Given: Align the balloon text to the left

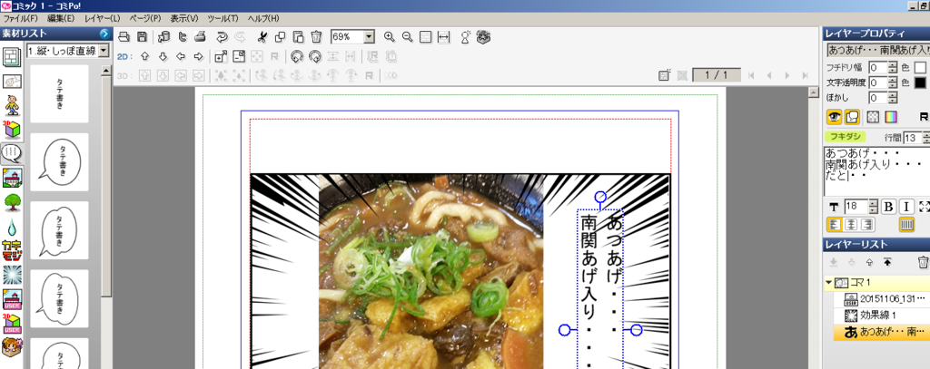Looking at the screenshot, I should [x=834, y=225].
